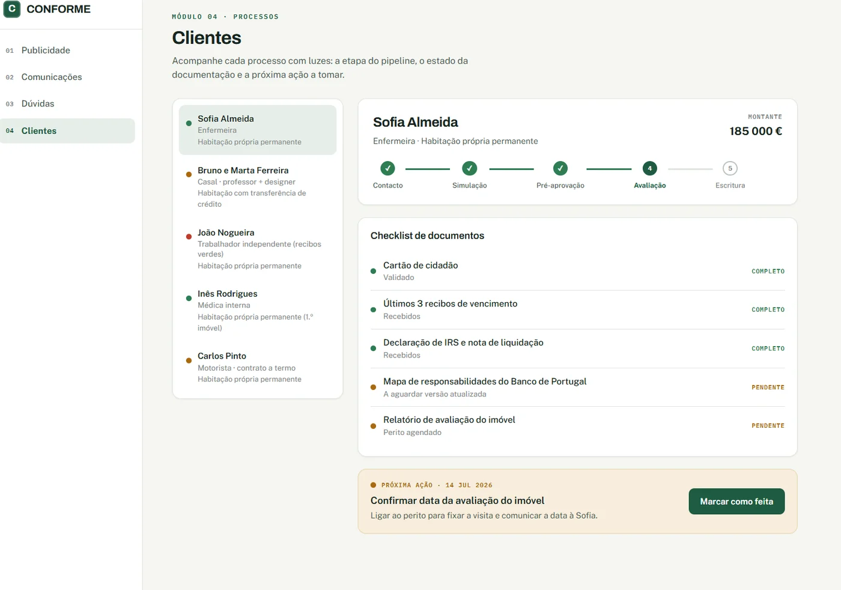
Task: Click the Contacto step checkmark
Action: (388, 168)
